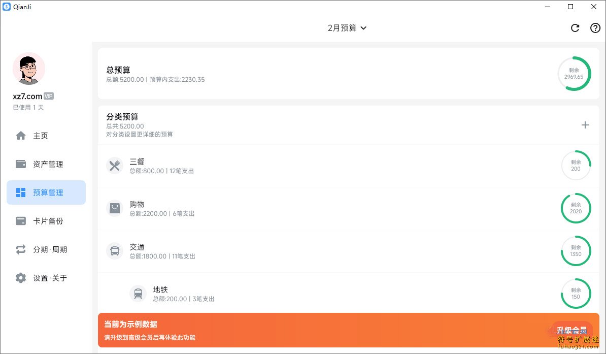This screenshot has height=354, width=606.
Task: Open 卡片备份 sidebar item
Action: pyautogui.click(x=48, y=221)
